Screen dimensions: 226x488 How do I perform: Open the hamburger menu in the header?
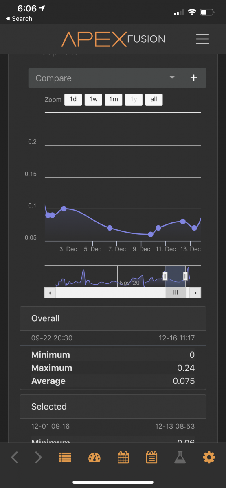202,39
